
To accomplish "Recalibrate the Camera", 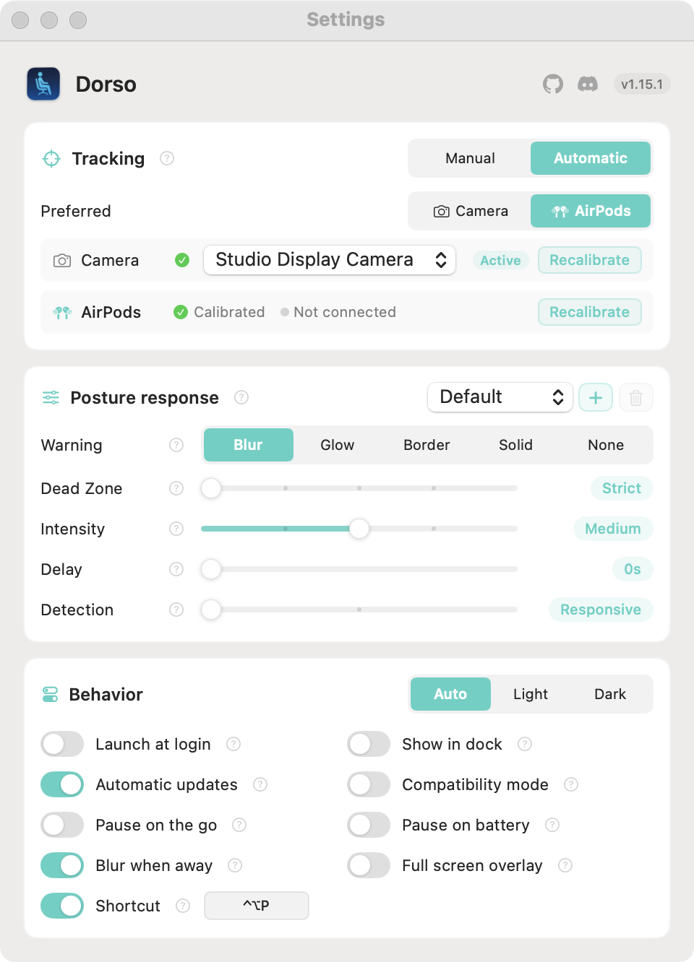I will coord(590,260).
